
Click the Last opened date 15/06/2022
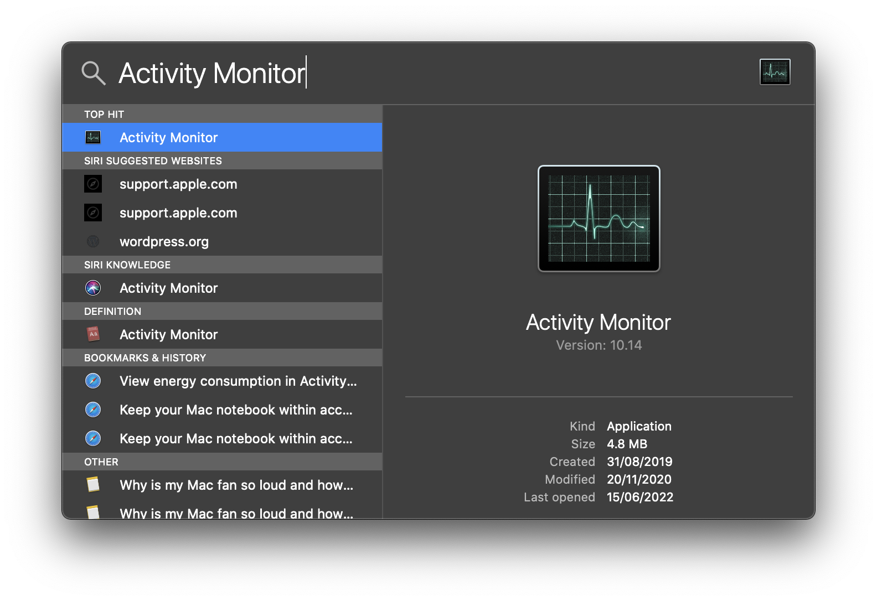pos(640,497)
